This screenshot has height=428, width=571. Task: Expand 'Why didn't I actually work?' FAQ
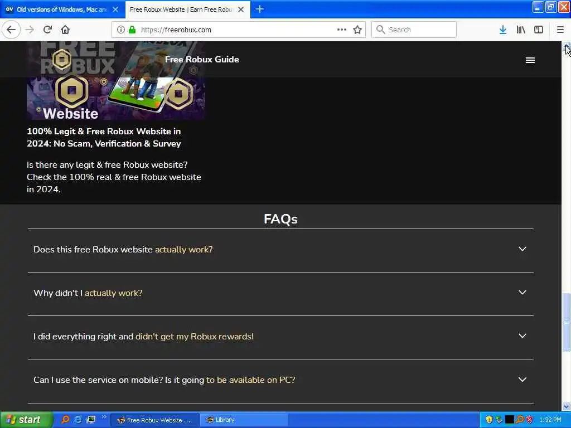pos(280,293)
